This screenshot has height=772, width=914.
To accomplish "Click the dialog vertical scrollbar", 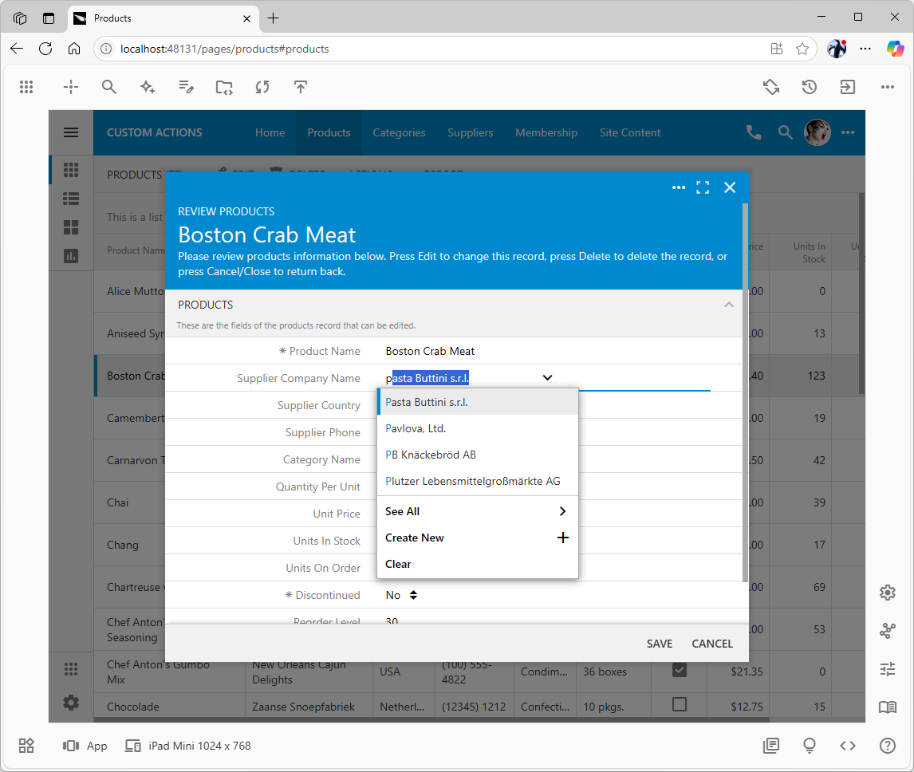I will pyautogui.click(x=745, y=392).
